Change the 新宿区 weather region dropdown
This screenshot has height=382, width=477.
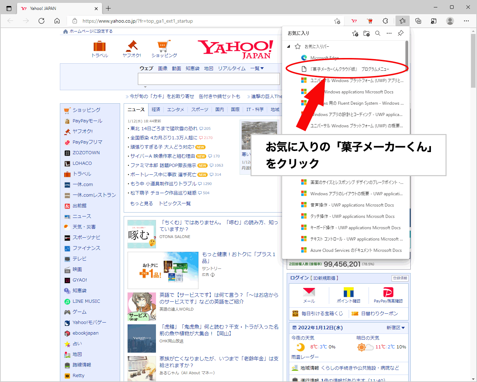(x=395, y=328)
